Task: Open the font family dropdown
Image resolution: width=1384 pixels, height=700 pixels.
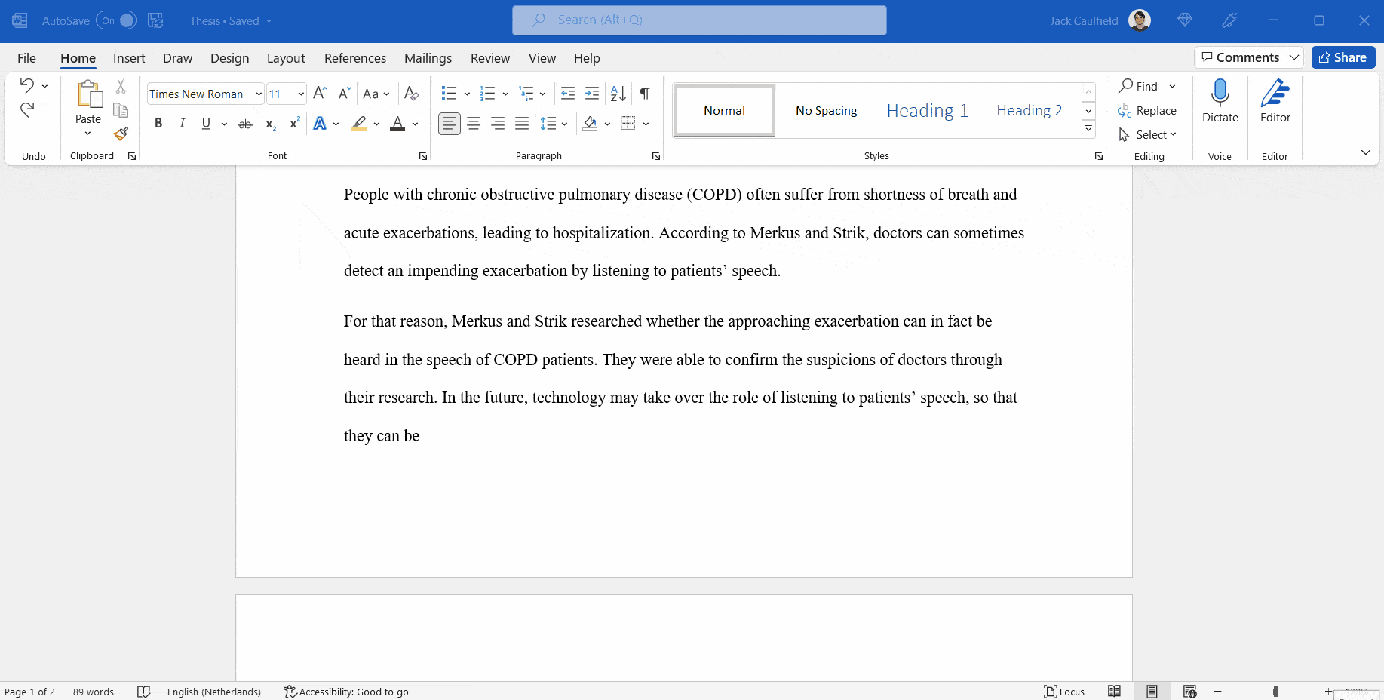Action: coord(258,93)
